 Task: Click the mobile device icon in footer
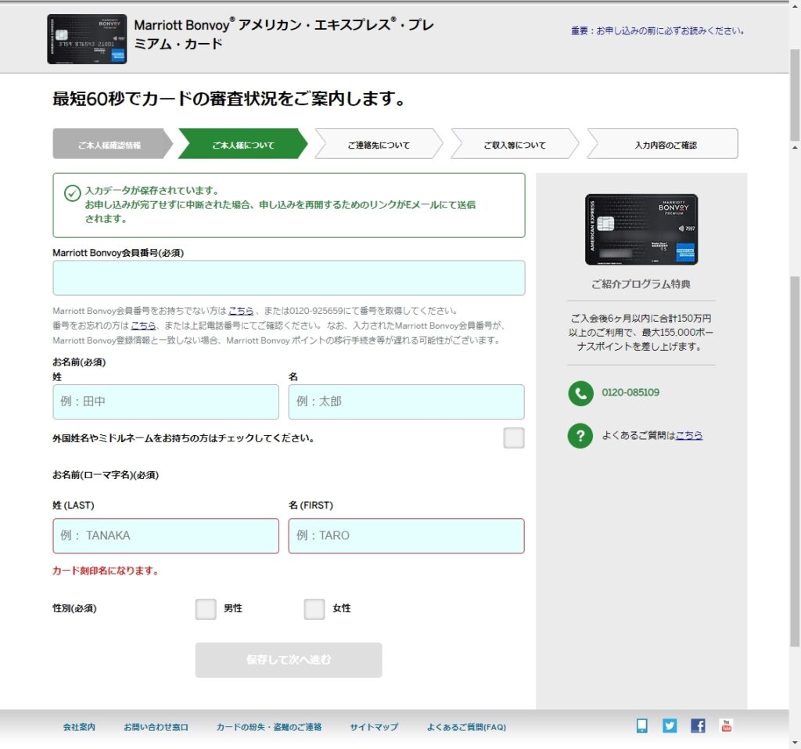tap(642, 726)
